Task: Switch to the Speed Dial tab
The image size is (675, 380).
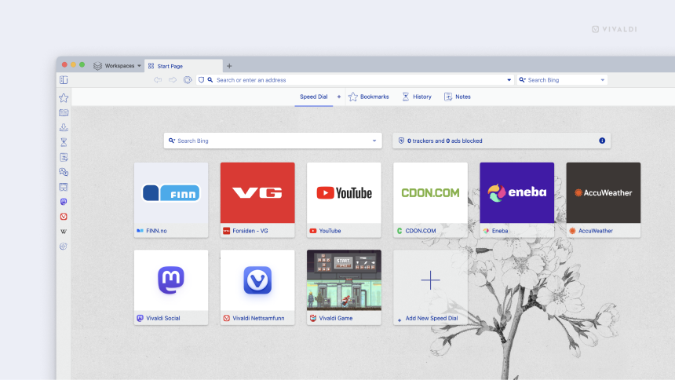Action: (x=313, y=97)
